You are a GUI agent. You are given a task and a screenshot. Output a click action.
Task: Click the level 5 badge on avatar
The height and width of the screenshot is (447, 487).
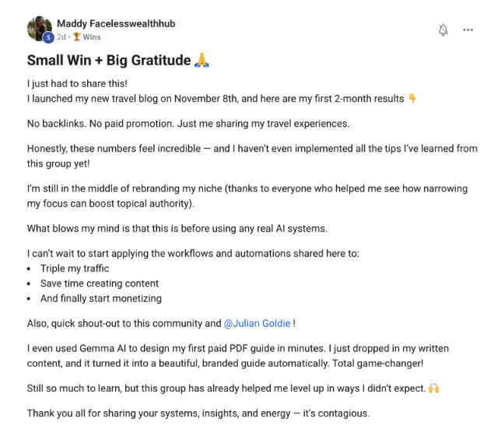click(48, 37)
